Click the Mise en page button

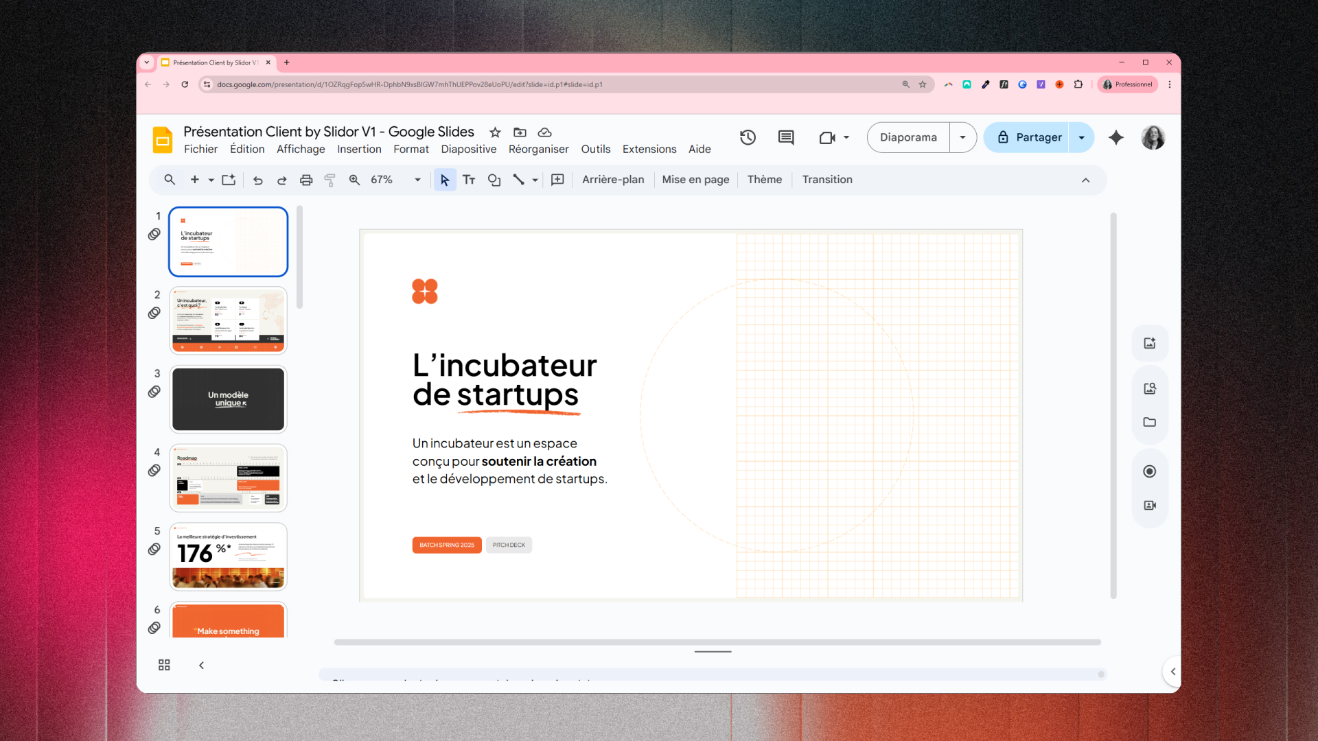(695, 180)
